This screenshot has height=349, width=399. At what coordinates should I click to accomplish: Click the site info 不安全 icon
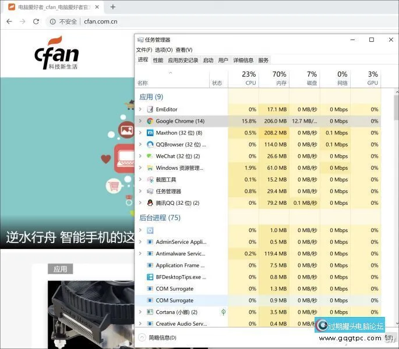tap(52, 22)
